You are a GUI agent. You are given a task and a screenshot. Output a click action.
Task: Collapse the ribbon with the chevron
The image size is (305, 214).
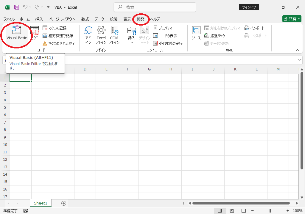point(297,50)
